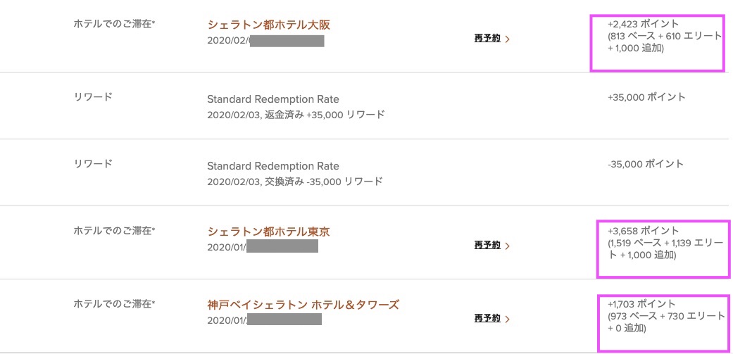
Task: Open the シェラトン都ホテル東京 hotel link
Action: pyautogui.click(x=268, y=231)
